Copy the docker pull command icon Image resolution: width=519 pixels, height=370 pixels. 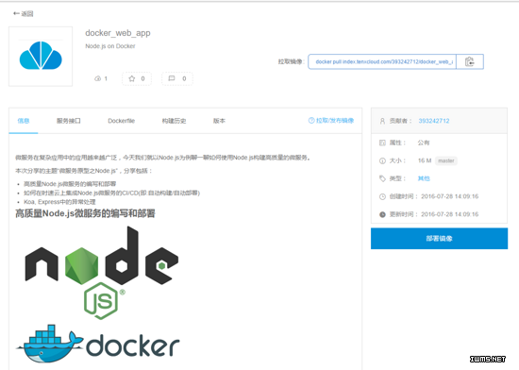[470, 61]
